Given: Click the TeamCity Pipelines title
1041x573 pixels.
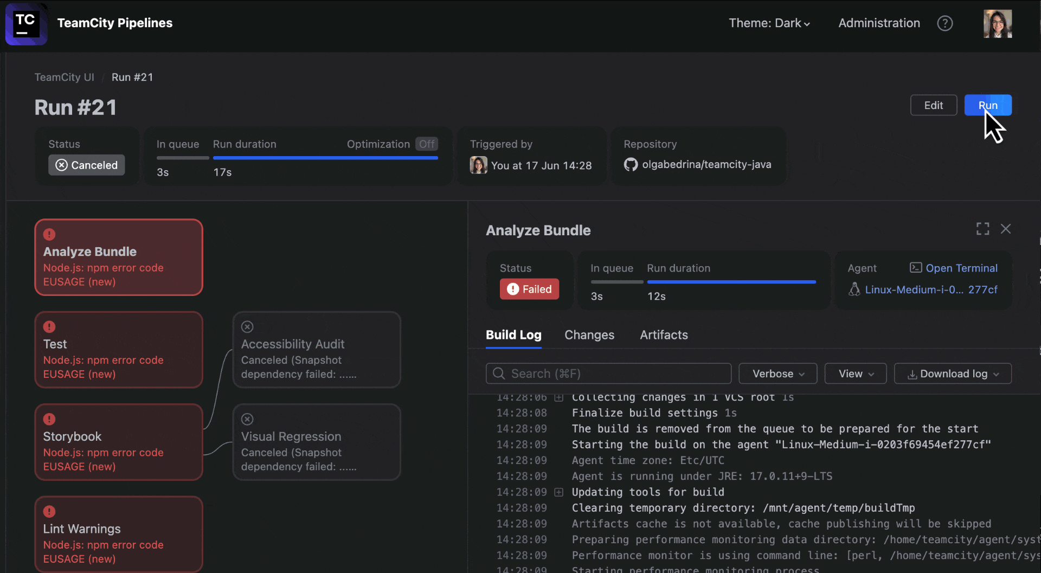Looking at the screenshot, I should tap(115, 23).
